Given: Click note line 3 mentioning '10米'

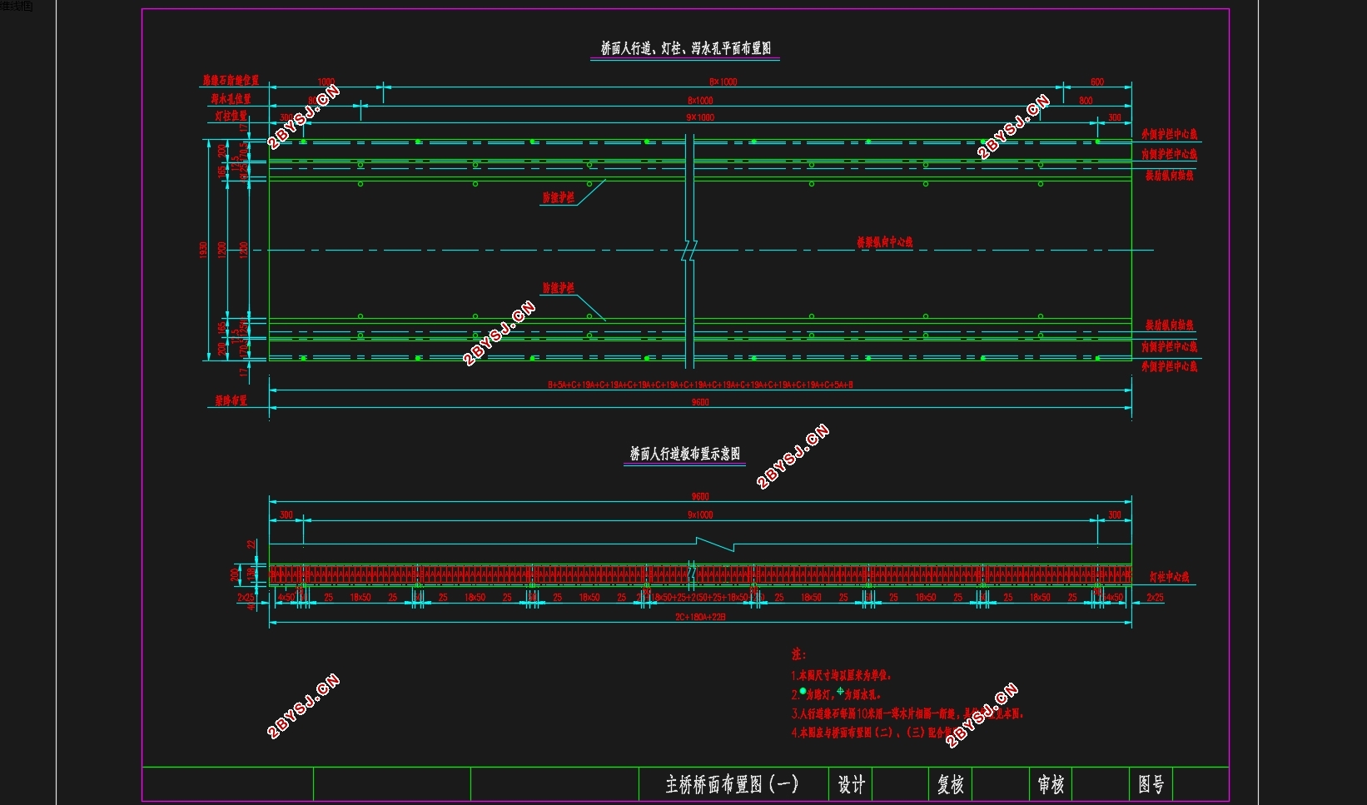Looking at the screenshot, I should (907, 713).
